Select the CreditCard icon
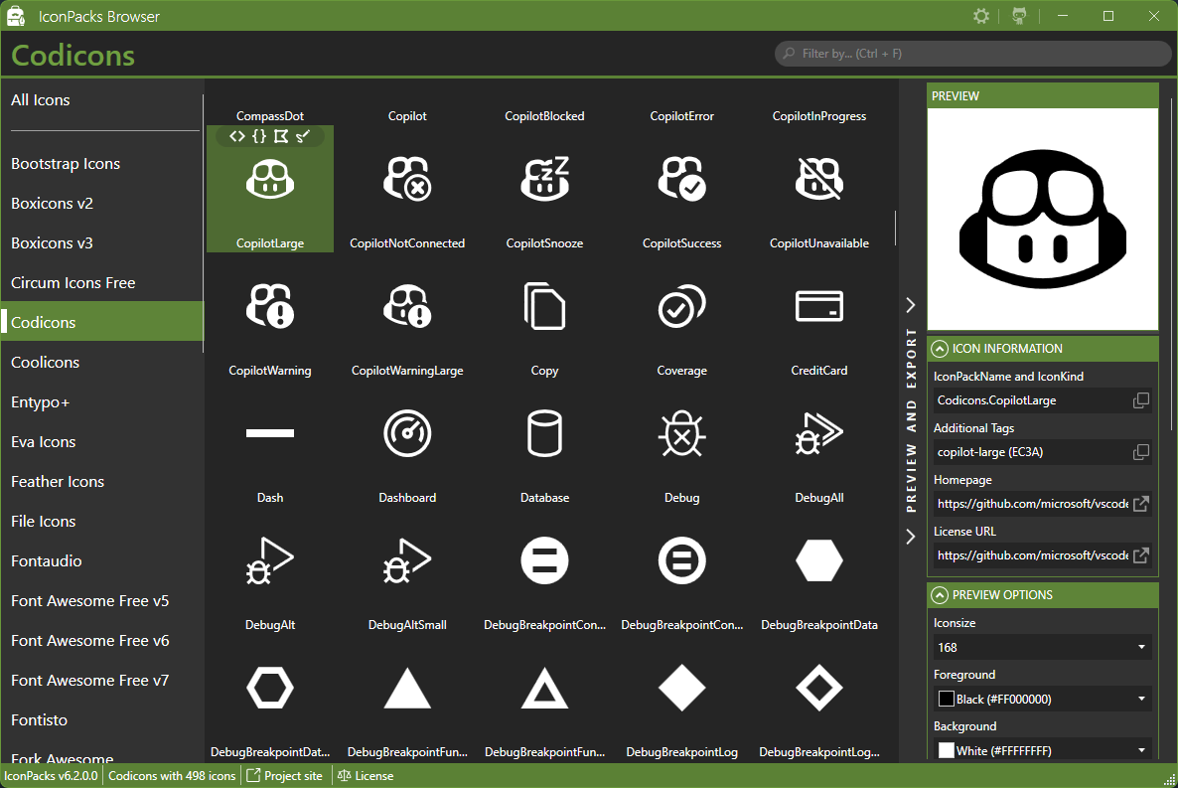This screenshot has height=788, width=1178. (819, 317)
